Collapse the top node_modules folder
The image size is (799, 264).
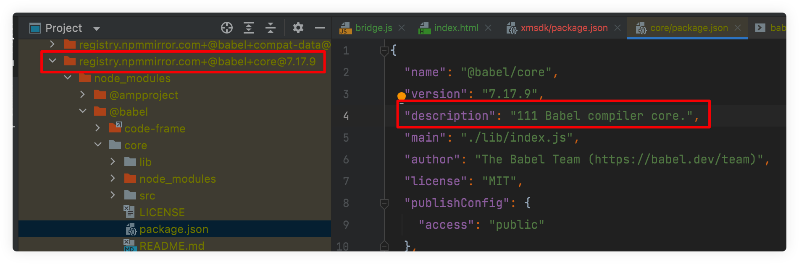click(68, 78)
